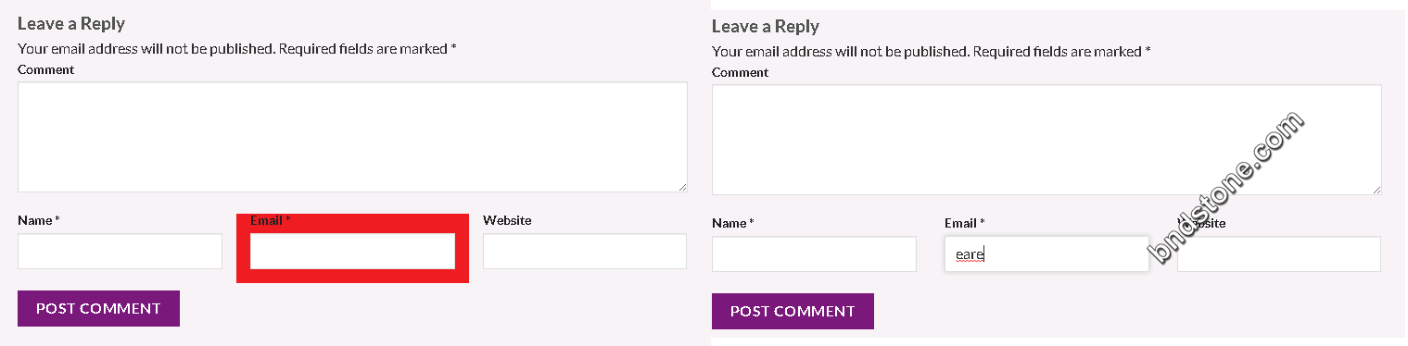This screenshot has width=1408, height=346.
Task: Click the Comment box resize grip beneath the watermark
Action: click(1376, 190)
